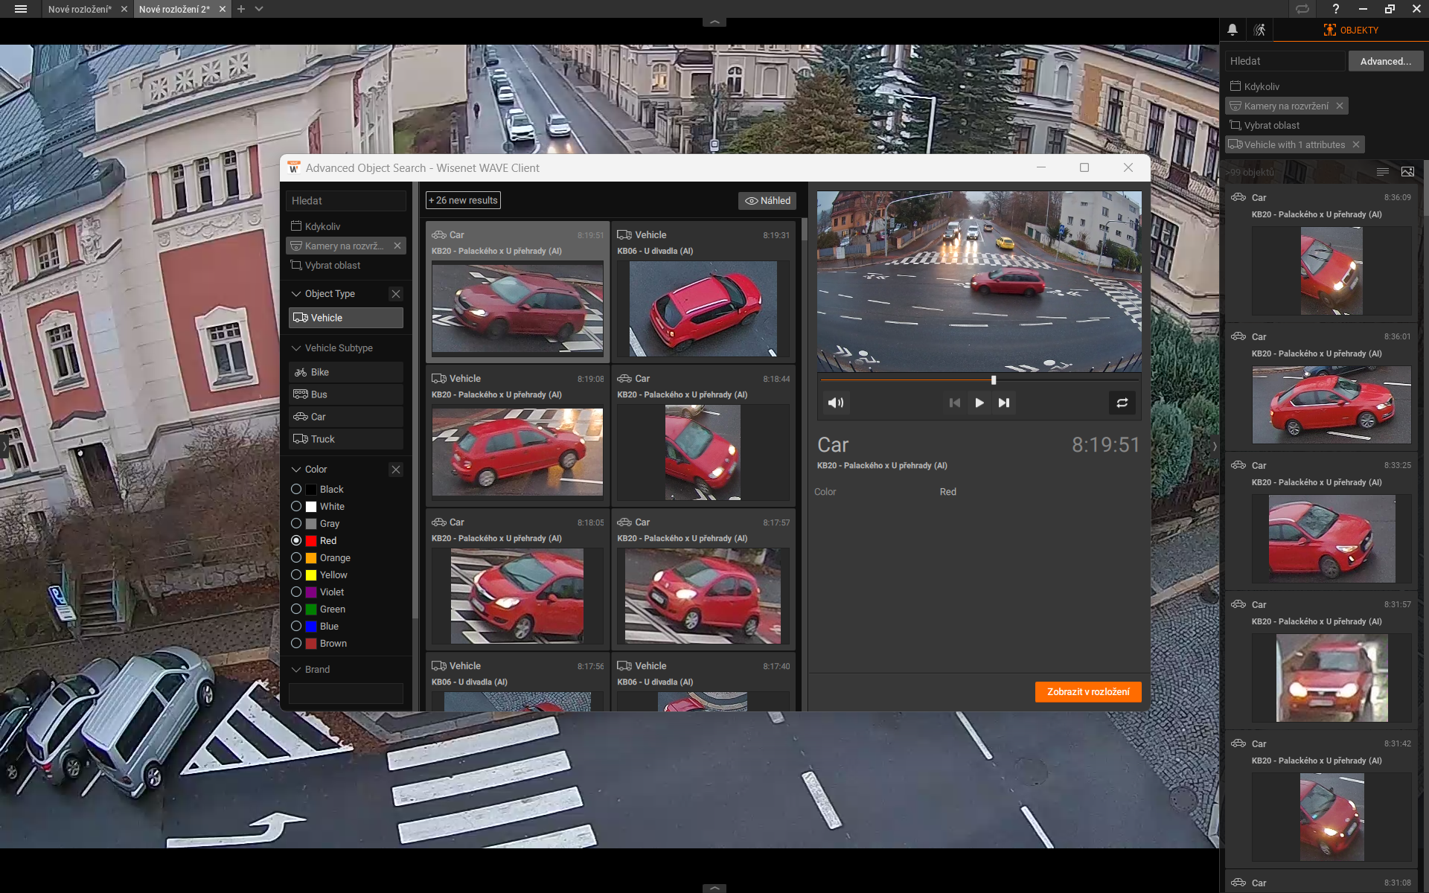Switch objects panel to thumbnail view

[x=1407, y=172]
